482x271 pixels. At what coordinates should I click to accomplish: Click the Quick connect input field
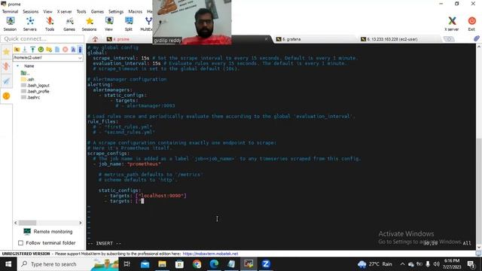point(42,38)
